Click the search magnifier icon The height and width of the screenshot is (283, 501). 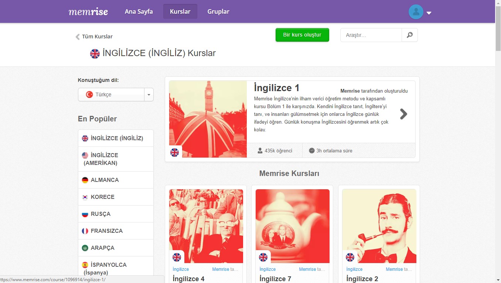(410, 35)
